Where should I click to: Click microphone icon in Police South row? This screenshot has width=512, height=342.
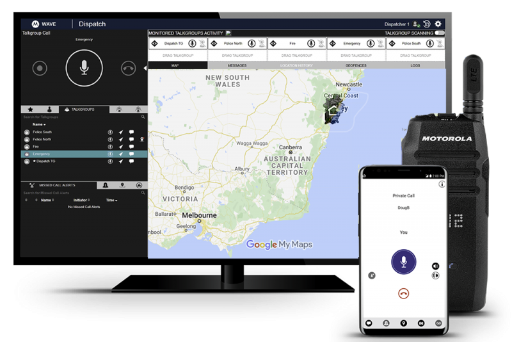[x=110, y=132]
